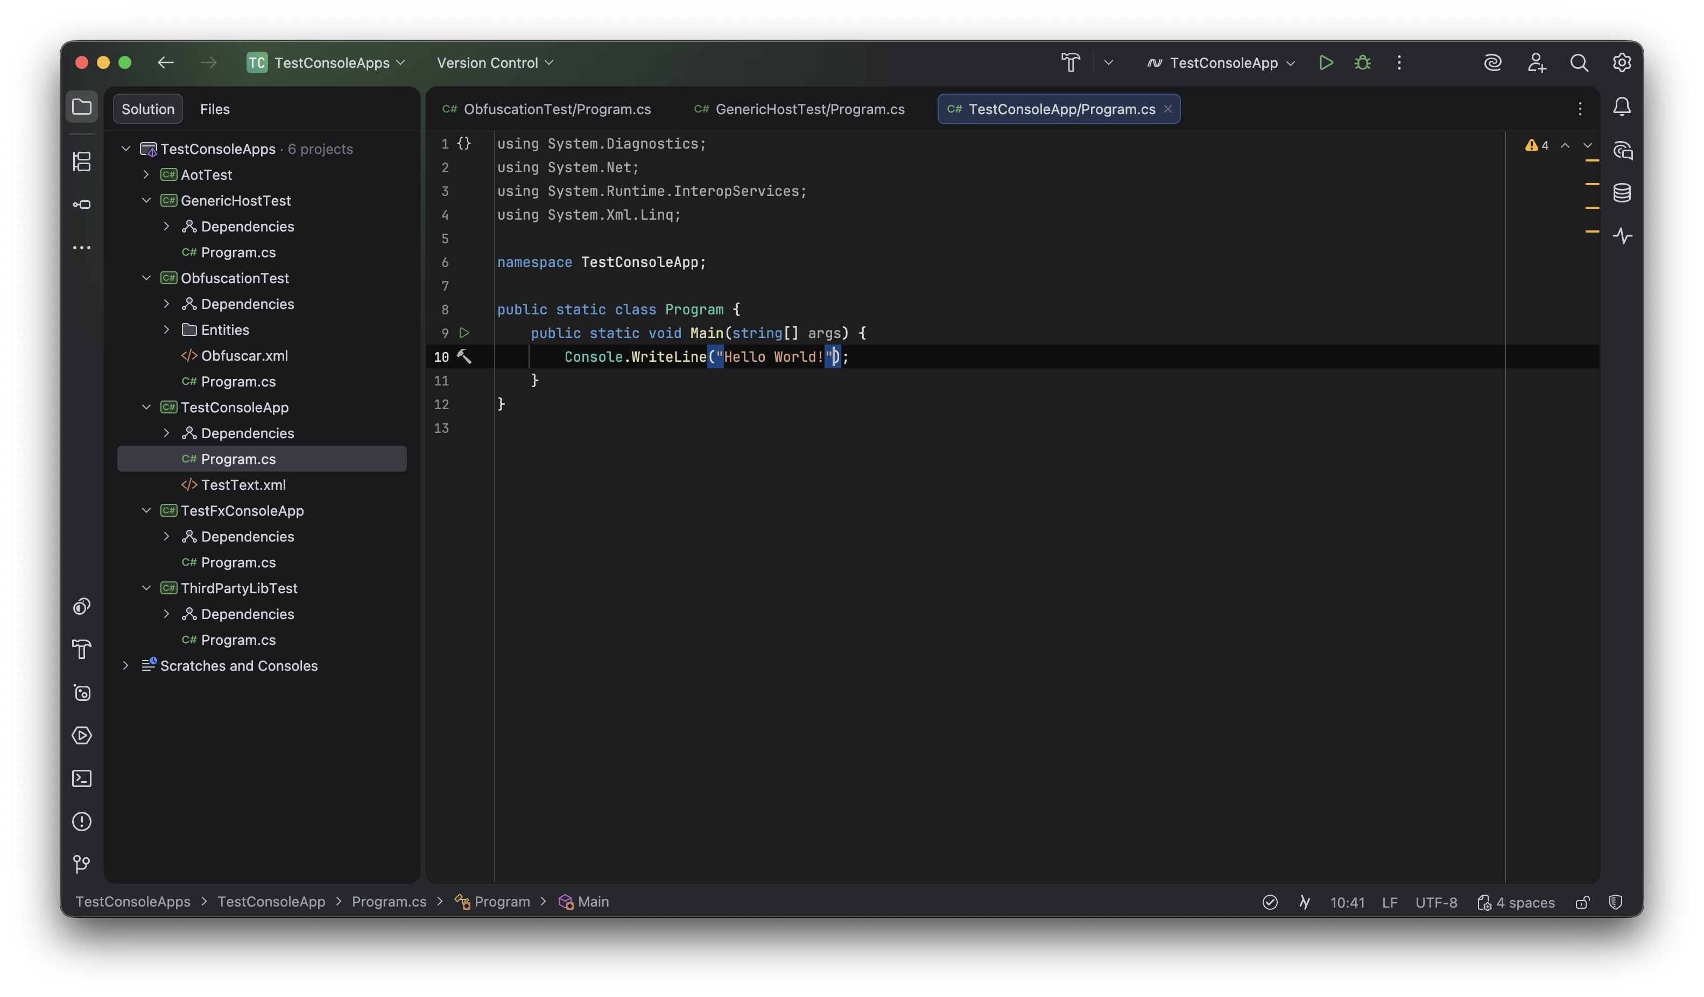Screen dimensions: 1704x997
Task: Expand the AotTest project node
Action: pos(147,174)
